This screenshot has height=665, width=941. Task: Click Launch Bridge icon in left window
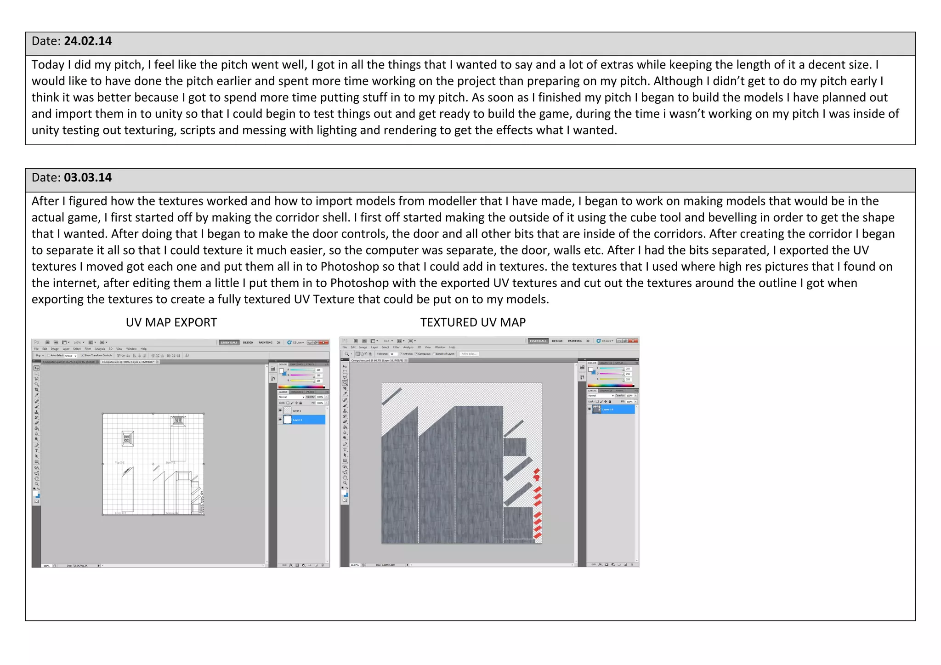click(47, 342)
